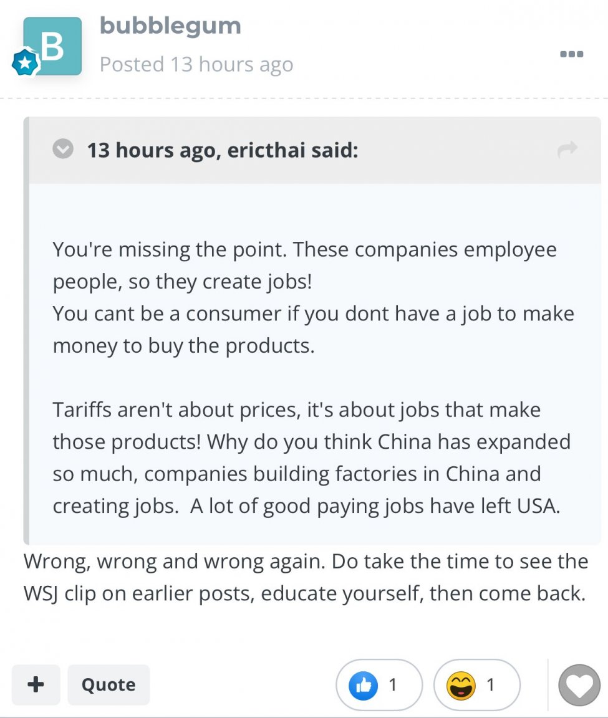Click the laughing emoji reaction icon
Image resolution: width=608 pixels, height=718 pixels.
point(461,686)
